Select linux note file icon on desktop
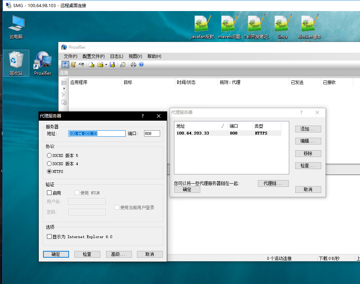 coord(283,27)
